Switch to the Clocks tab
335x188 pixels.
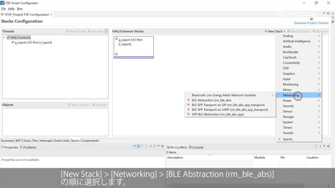point(27,141)
